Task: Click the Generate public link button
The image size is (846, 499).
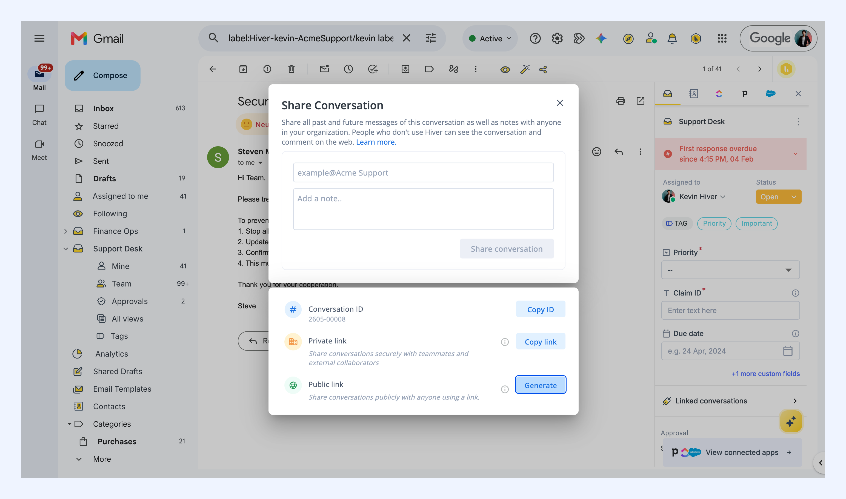Action: (x=540, y=385)
